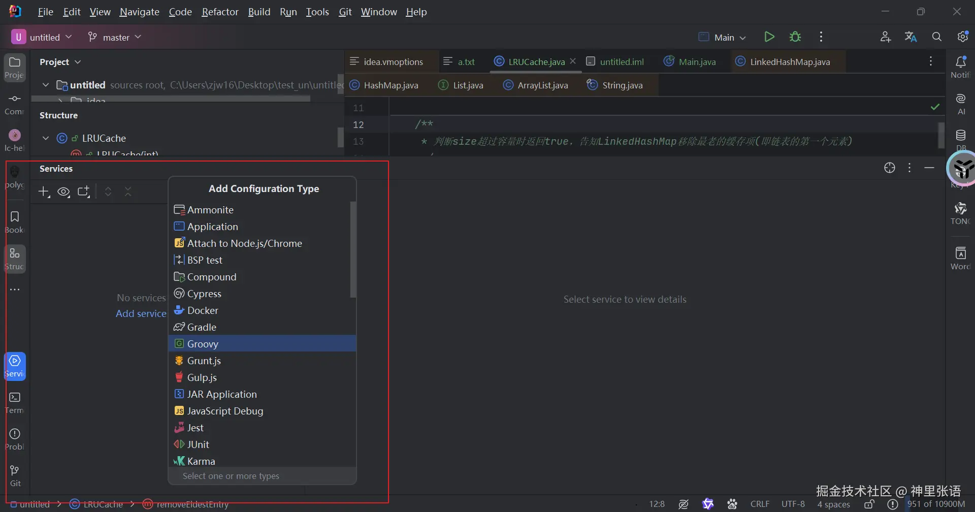
Task: Open indent settings 4 spaces
Action: pos(833,504)
